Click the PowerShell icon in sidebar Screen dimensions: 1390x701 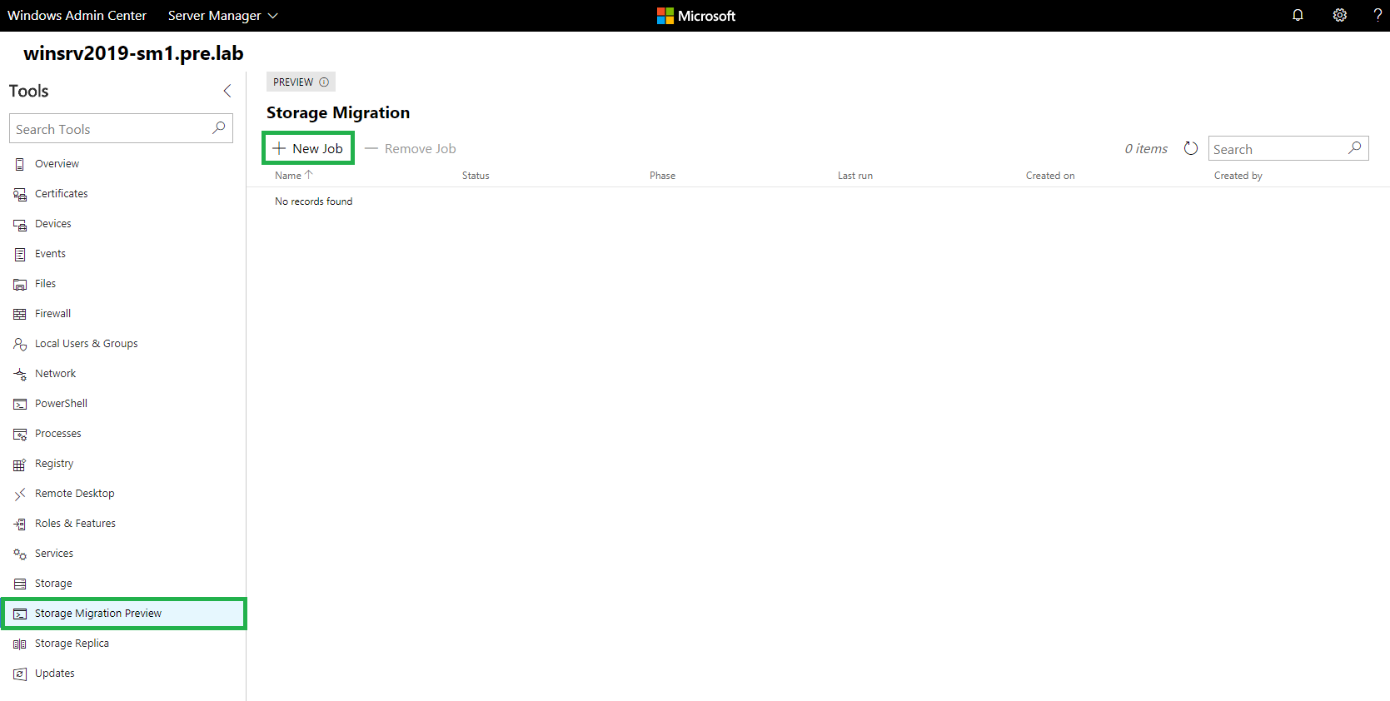coord(20,404)
